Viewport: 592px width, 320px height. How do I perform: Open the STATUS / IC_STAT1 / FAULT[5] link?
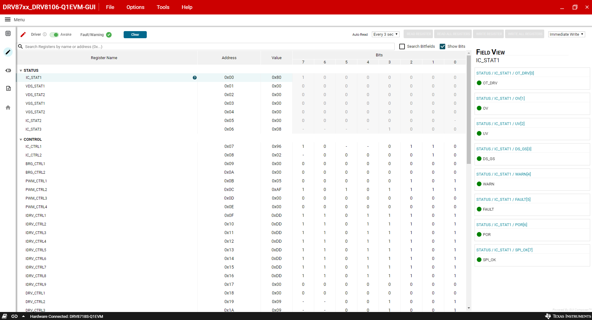[503, 200]
